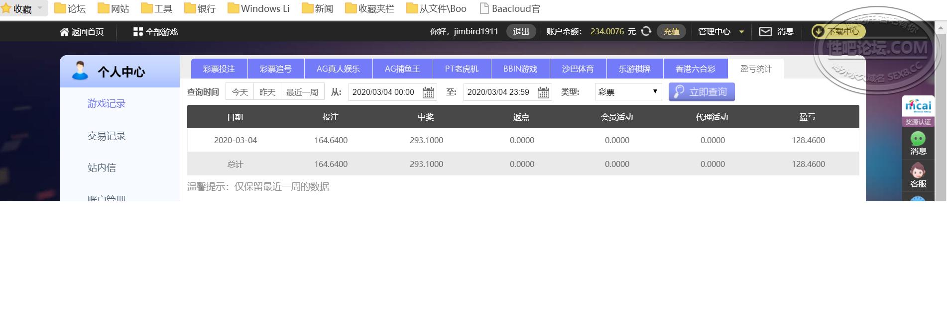Select the 最近一周 time filter
Image resolution: width=947 pixels, height=322 pixels.
tap(302, 92)
